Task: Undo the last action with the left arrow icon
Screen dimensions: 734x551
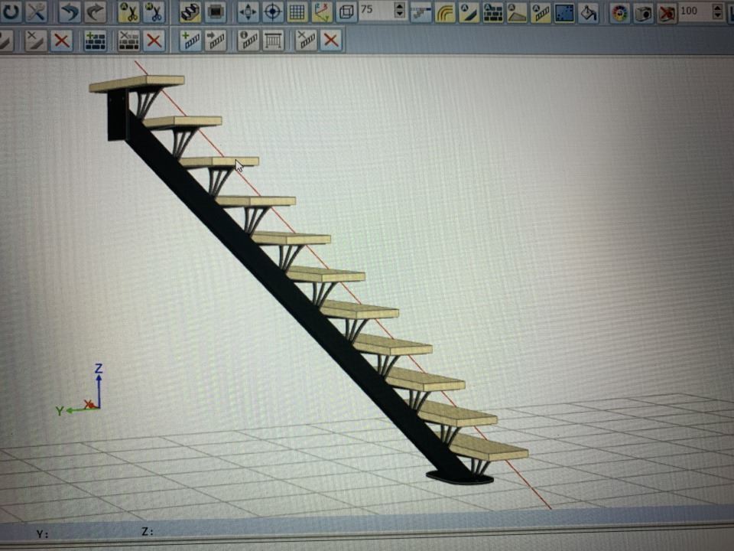Action: (70, 11)
